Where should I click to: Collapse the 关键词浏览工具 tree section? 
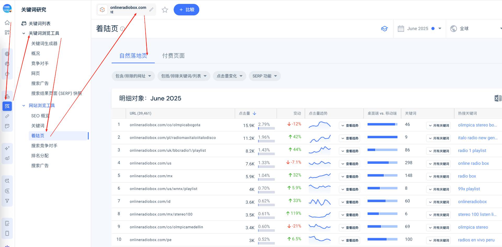click(24, 33)
